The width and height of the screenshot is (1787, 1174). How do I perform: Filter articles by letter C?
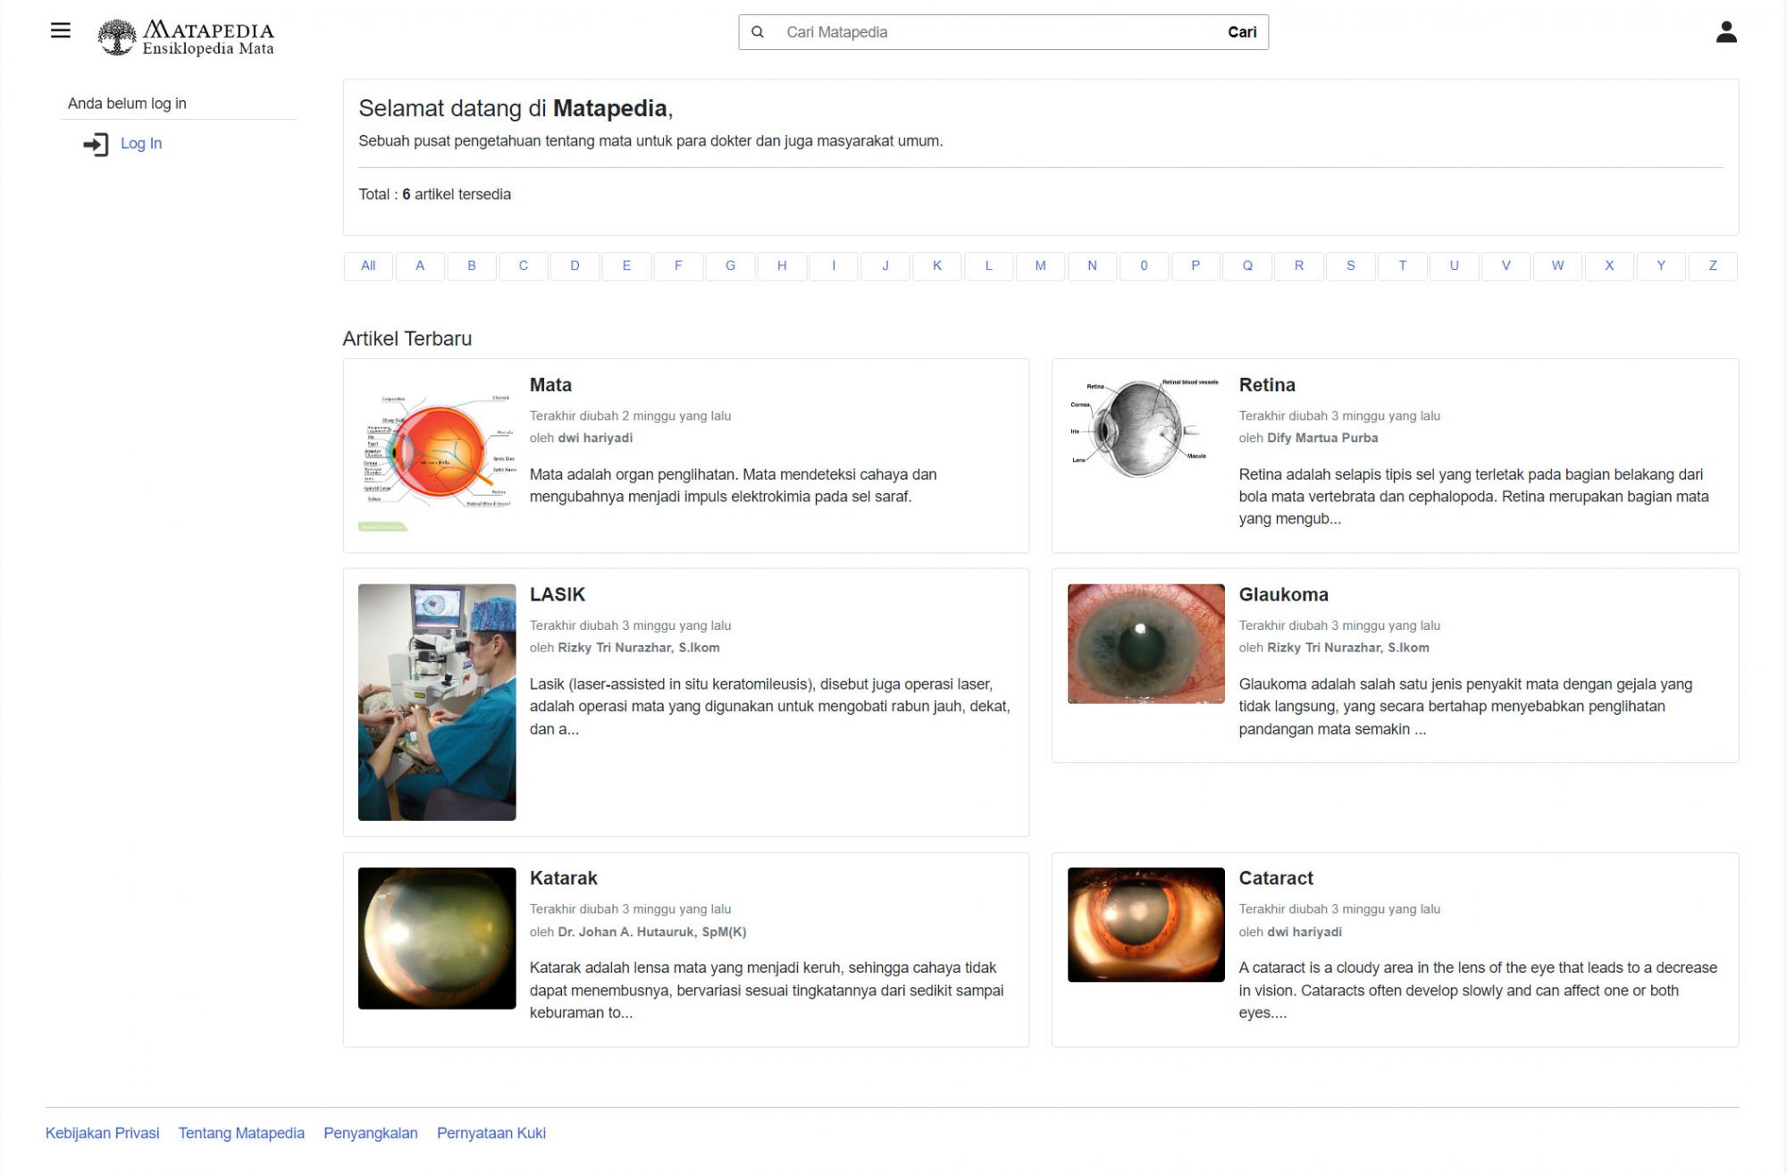[524, 266]
